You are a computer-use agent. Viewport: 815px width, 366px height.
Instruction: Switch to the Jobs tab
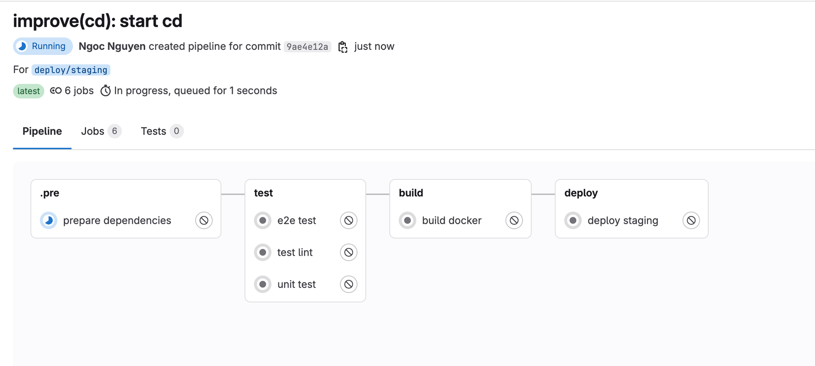click(x=100, y=131)
